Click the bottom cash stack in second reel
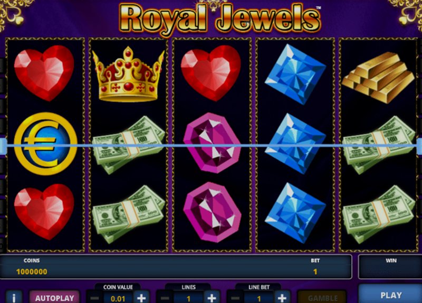The image size is (422, 303). tap(128, 214)
